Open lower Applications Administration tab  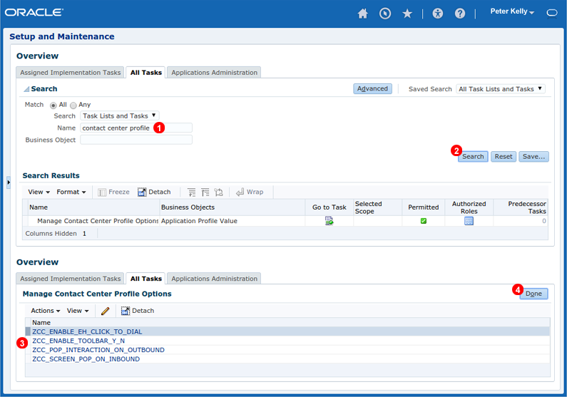pos(214,279)
